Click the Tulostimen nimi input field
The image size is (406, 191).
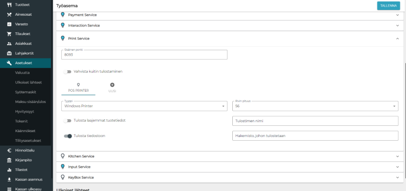[x=315, y=121]
